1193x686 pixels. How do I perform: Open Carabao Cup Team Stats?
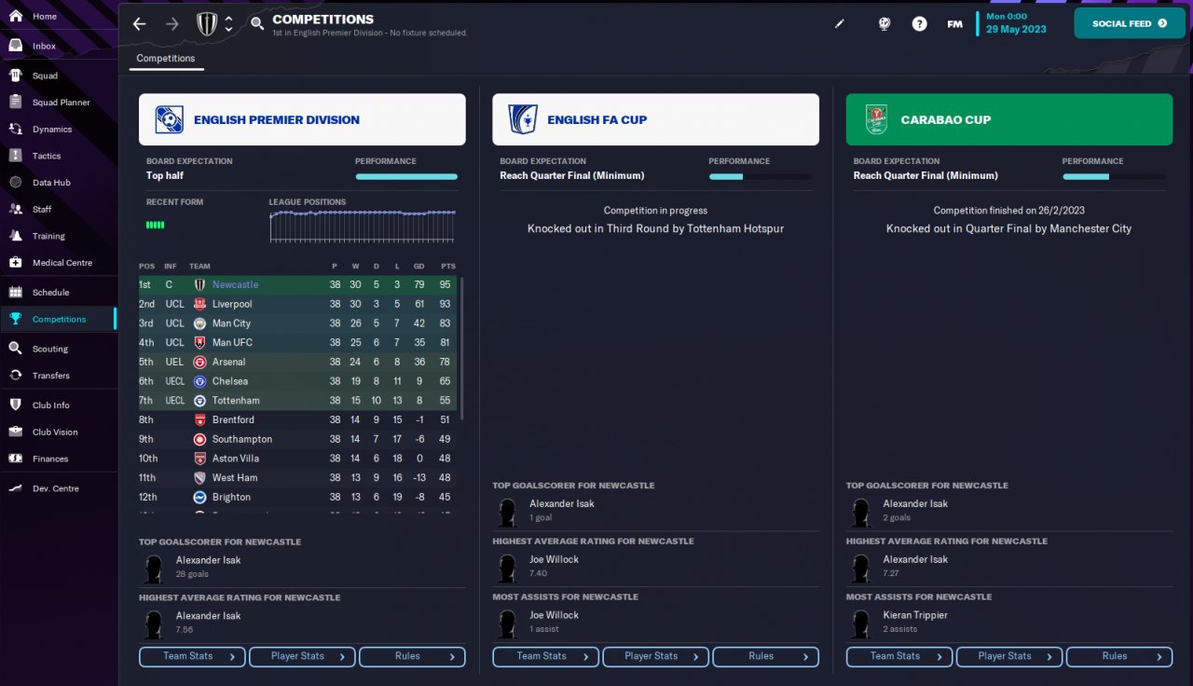[899, 656]
